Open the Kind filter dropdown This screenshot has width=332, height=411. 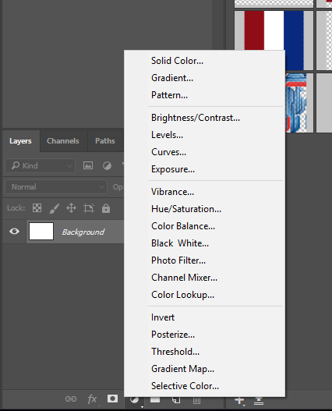[x=40, y=165]
